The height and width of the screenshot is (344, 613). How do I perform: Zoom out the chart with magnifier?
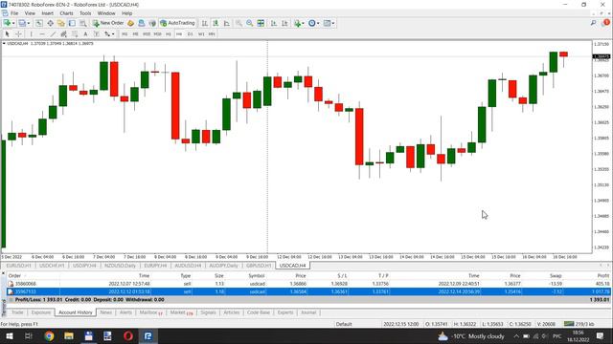click(249, 23)
